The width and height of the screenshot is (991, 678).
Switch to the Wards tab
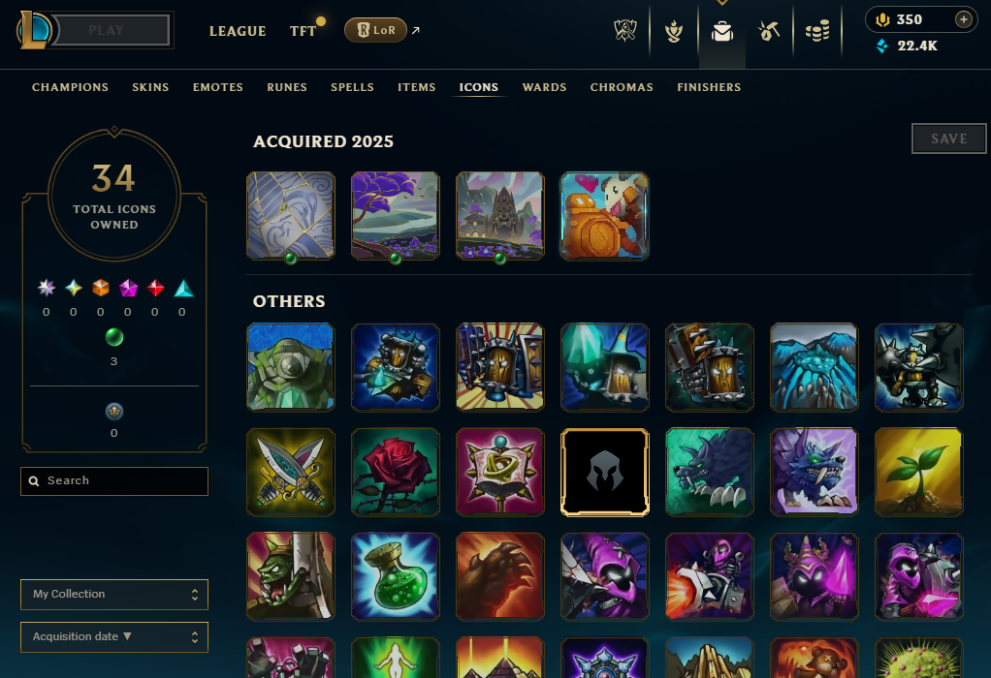tap(544, 87)
